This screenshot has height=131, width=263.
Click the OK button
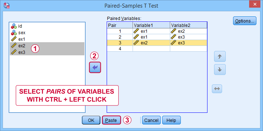click(x=91, y=120)
